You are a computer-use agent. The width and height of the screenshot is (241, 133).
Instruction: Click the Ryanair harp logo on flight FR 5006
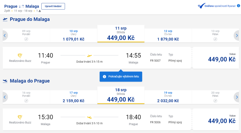tap(20, 117)
